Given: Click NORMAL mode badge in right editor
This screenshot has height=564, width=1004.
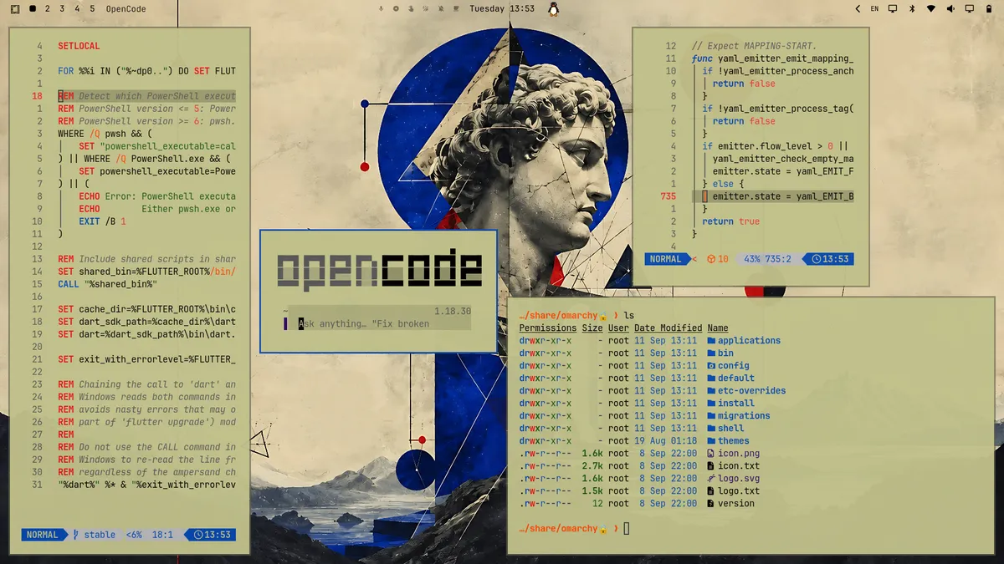Looking at the screenshot, I should (666, 259).
